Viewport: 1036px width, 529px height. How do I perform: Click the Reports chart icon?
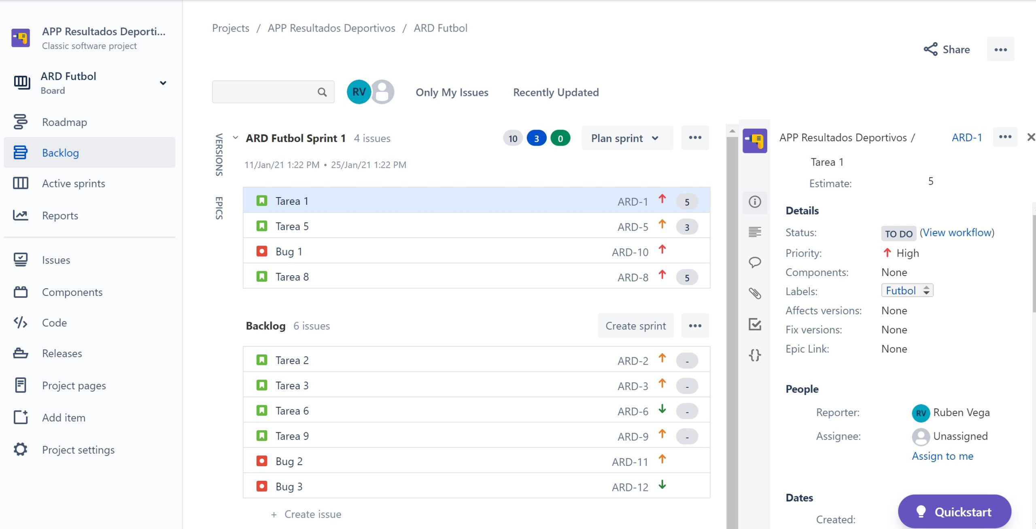point(20,215)
